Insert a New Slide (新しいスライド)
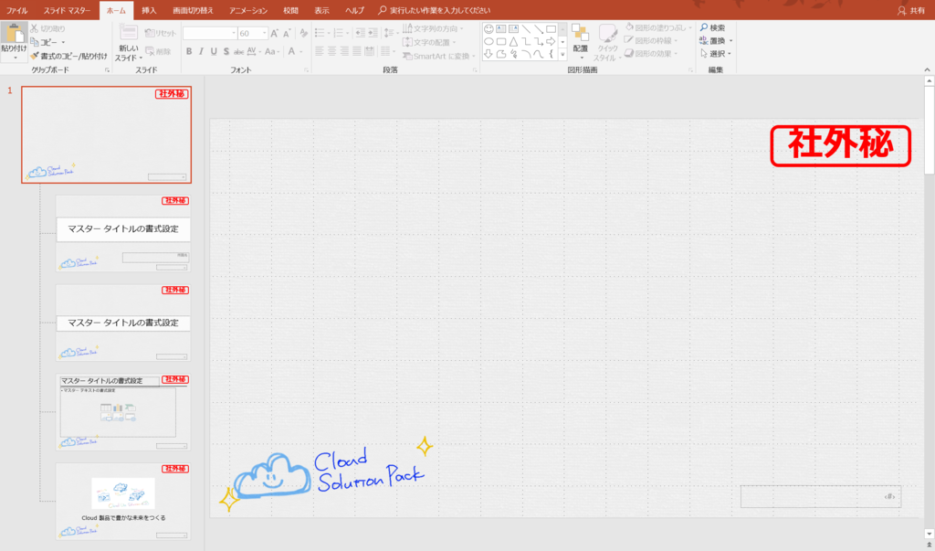This screenshot has height=551, width=935. coord(128,43)
